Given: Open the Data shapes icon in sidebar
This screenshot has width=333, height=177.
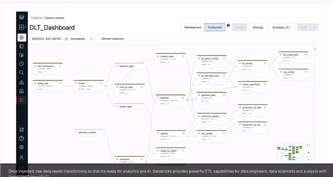Looking at the screenshot, I should pos(21,82).
